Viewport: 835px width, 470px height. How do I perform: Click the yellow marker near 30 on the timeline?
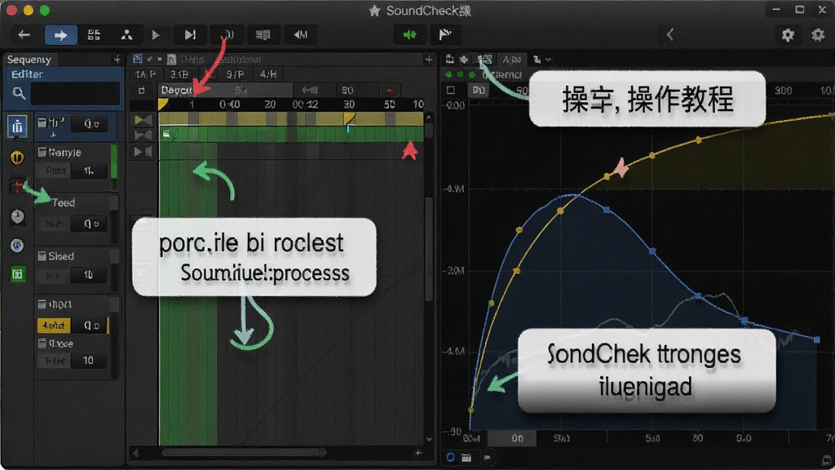click(349, 118)
